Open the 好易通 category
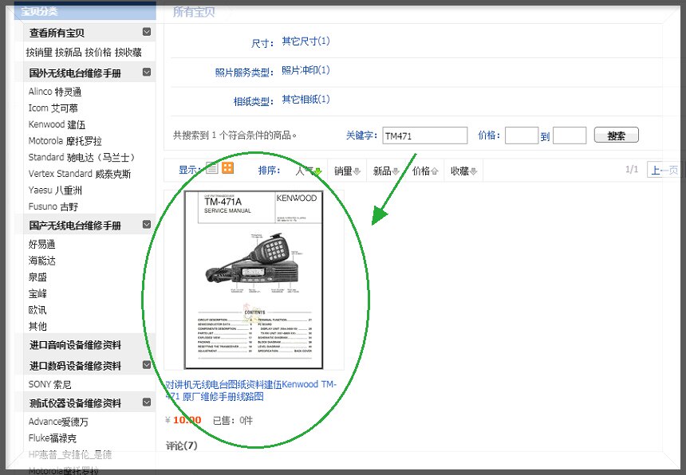This screenshot has width=686, height=475. coord(42,244)
